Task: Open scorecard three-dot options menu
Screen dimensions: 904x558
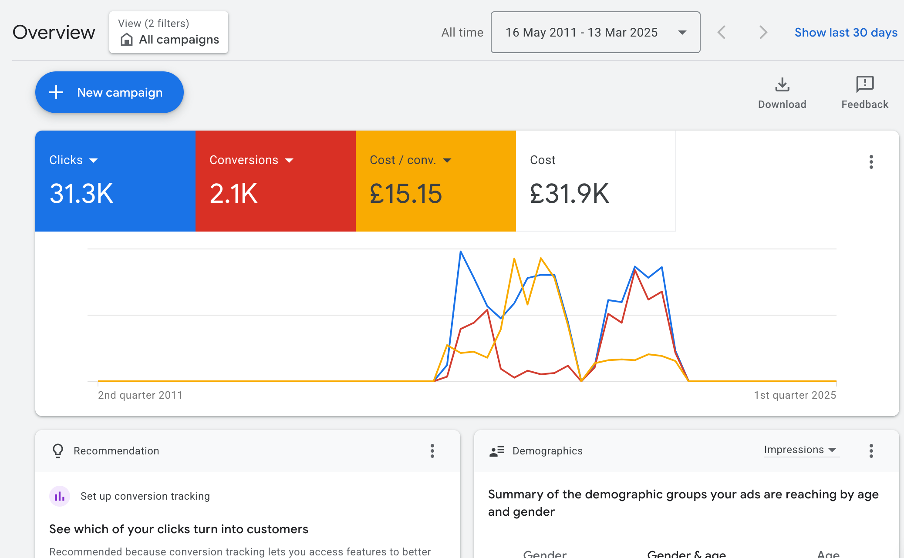Action: [x=871, y=162]
